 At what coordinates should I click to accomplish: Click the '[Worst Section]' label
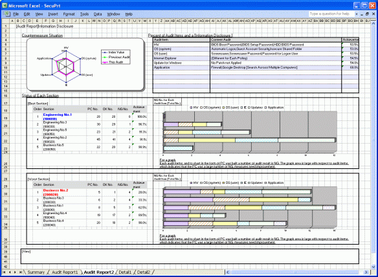(39, 179)
